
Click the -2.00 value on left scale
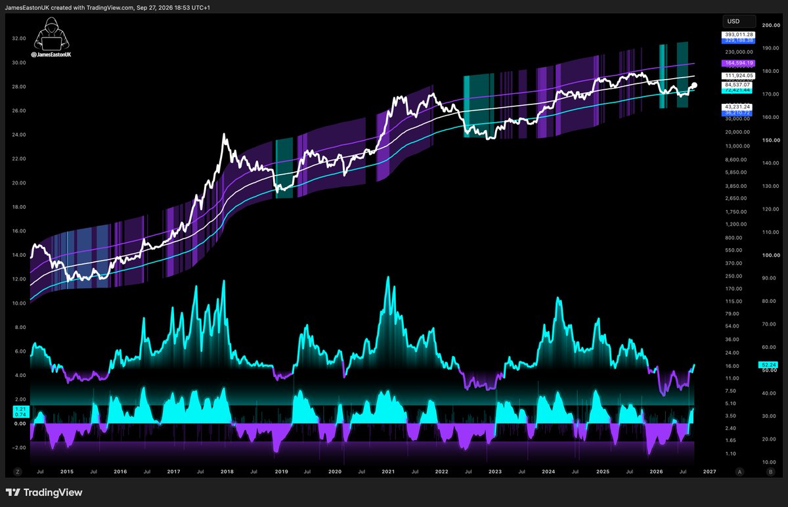pos(19,447)
